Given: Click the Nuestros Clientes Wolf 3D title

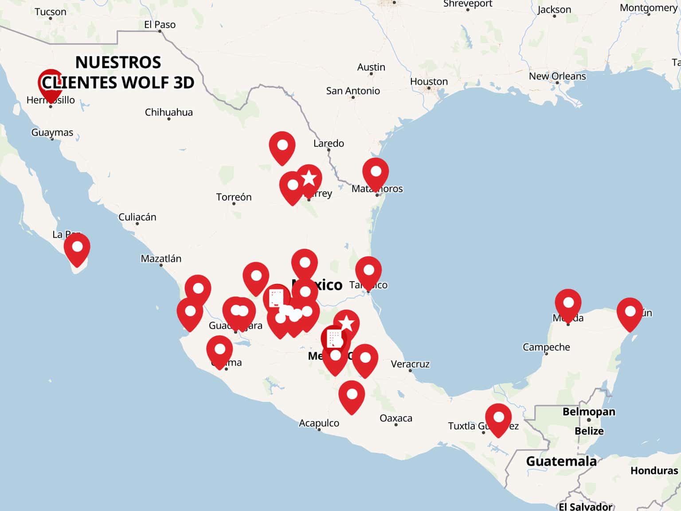Looking at the screenshot, I should click(x=118, y=72).
